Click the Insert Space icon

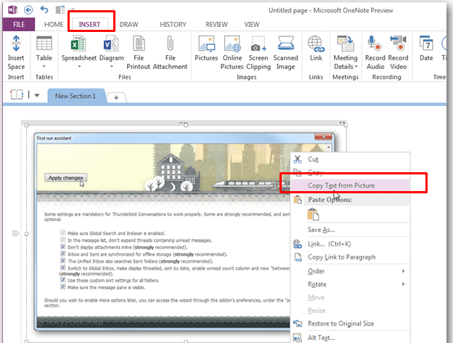click(16, 44)
